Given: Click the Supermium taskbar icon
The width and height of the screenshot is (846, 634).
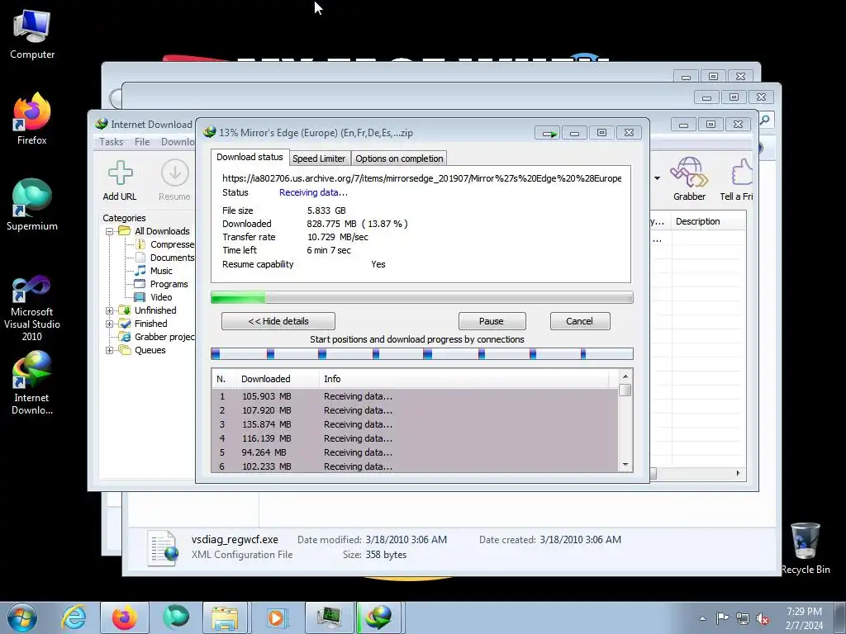Looking at the screenshot, I should (176, 617).
